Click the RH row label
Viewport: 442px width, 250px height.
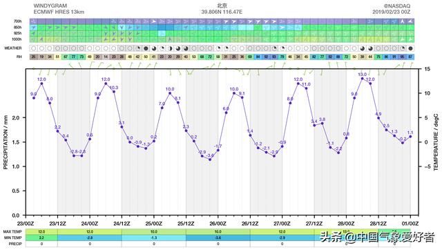click(19, 57)
